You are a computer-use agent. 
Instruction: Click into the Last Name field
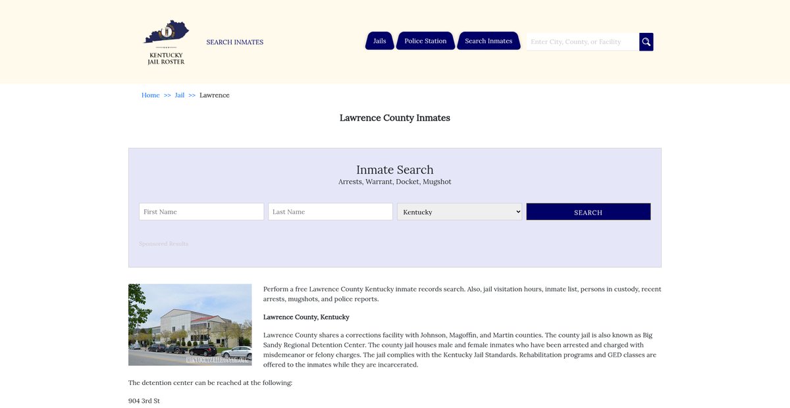click(x=330, y=212)
